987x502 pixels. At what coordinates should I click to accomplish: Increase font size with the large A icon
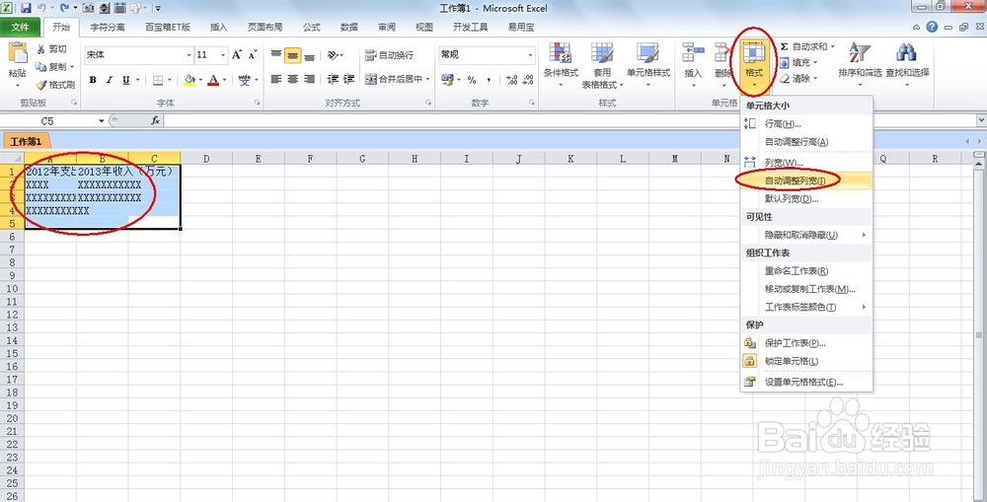(237, 54)
